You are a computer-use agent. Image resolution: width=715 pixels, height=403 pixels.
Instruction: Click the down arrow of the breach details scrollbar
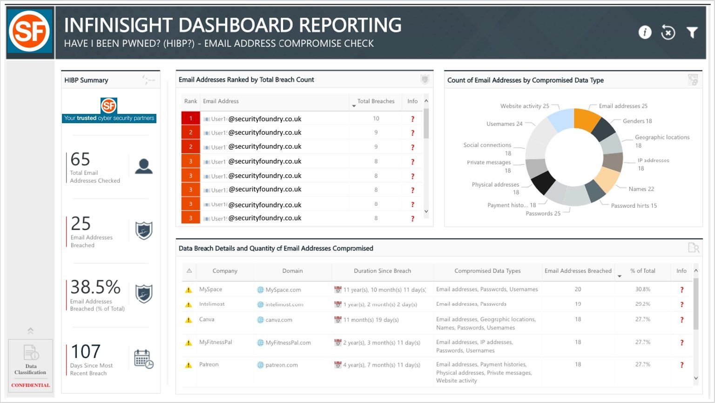[696, 378]
